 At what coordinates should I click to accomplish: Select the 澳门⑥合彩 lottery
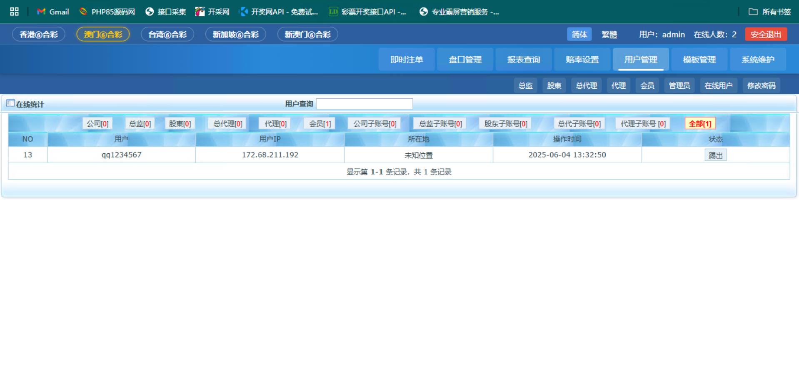[103, 35]
